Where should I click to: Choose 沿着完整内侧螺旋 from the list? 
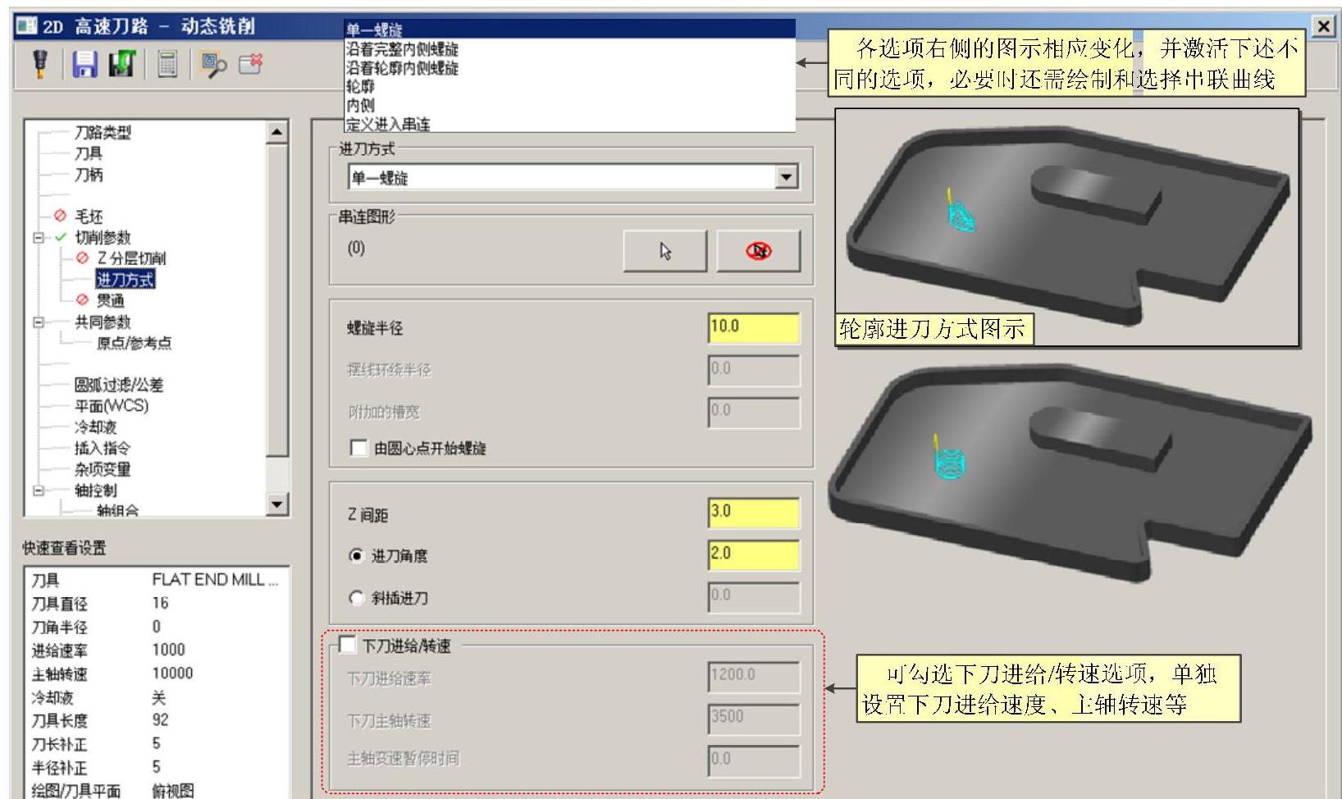(x=402, y=49)
